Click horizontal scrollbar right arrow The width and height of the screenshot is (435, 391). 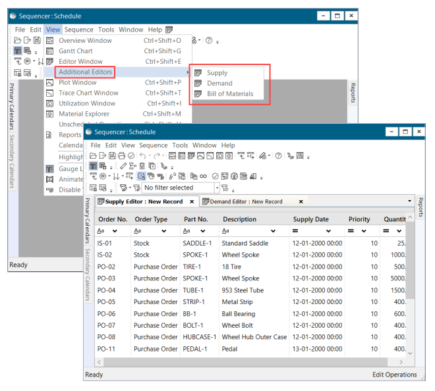401,362
